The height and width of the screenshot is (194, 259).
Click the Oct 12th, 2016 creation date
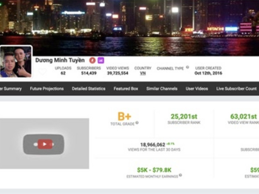pyautogui.click(x=208, y=73)
